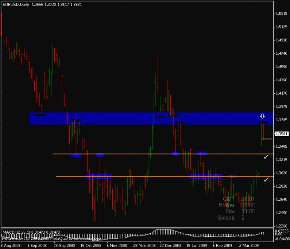The height and width of the screenshot is (249, 290).
Task: Click the 23 Sep 2008 date label
Action: point(64,245)
